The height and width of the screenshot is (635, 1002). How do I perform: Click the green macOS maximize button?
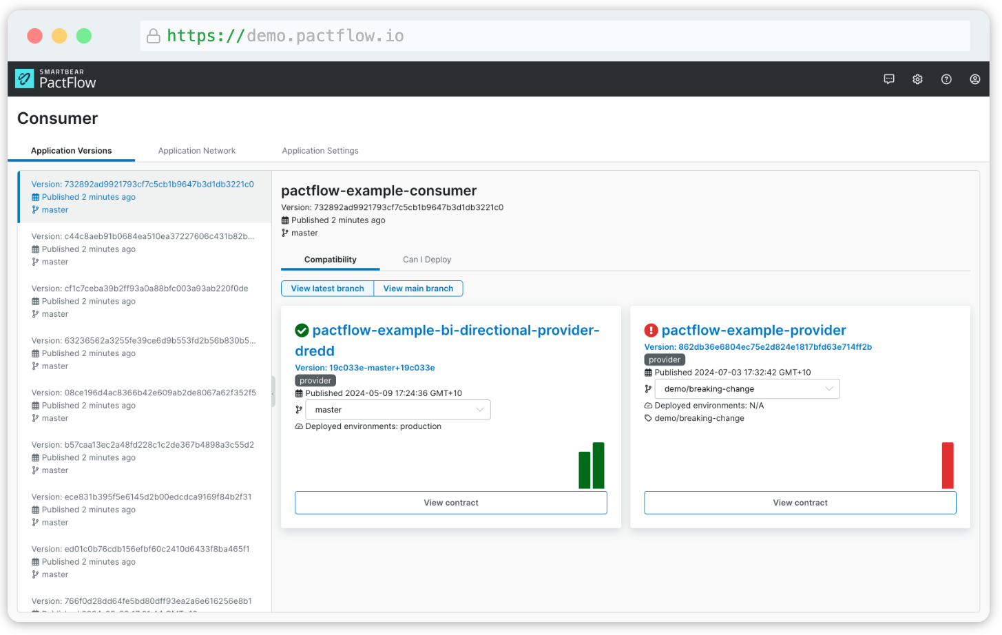point(84,36)
